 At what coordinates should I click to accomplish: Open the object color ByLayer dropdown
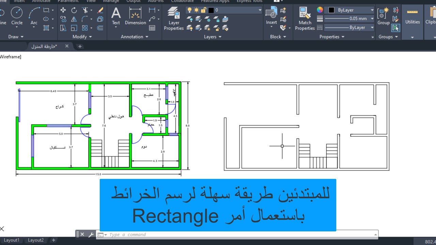pos(372,10)
